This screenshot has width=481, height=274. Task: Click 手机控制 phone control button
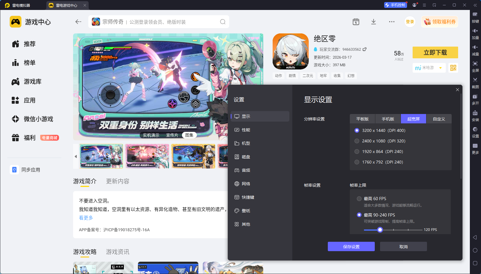click(395, 5)
